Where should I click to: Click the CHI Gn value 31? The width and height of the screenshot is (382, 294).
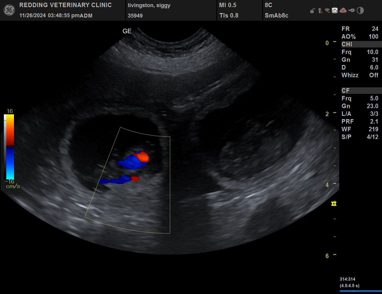point(375,60)
